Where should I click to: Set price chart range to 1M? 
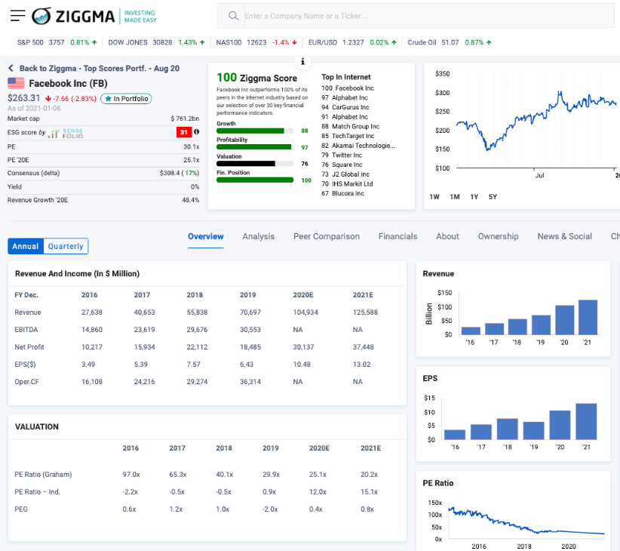(x=455, y=196)
